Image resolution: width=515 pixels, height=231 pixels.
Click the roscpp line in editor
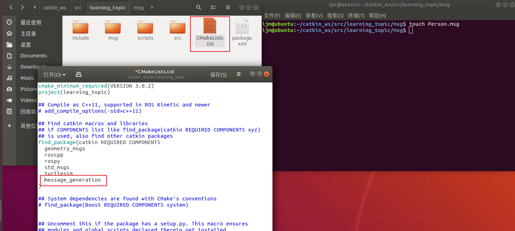54,155
